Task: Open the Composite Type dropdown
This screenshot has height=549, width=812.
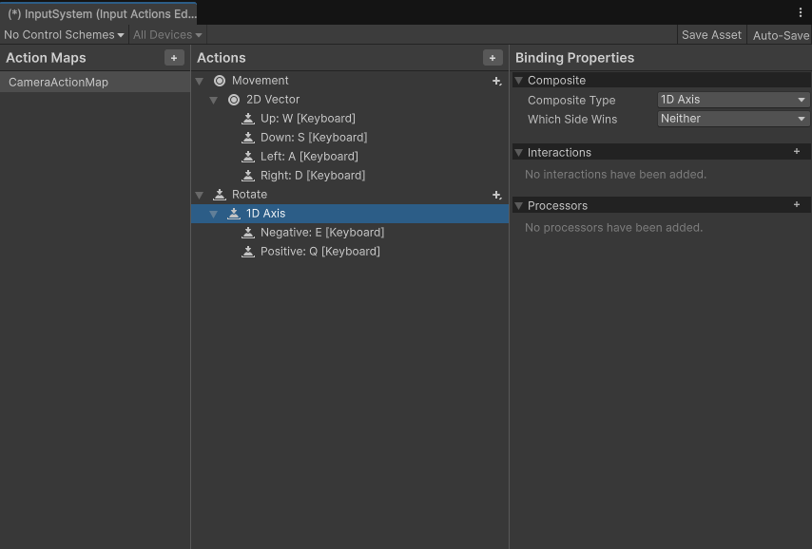Action: [x=733, y=100]
